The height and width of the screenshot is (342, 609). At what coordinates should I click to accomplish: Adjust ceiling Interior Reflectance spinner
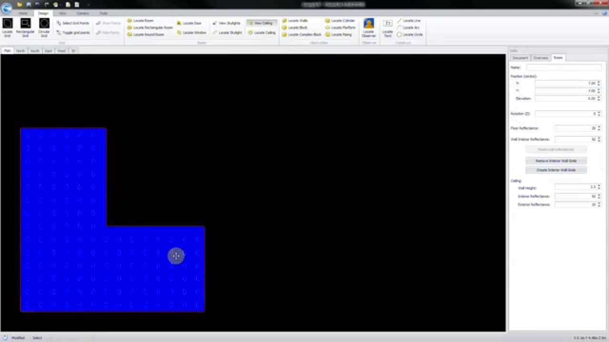click(x=599, y=196)
